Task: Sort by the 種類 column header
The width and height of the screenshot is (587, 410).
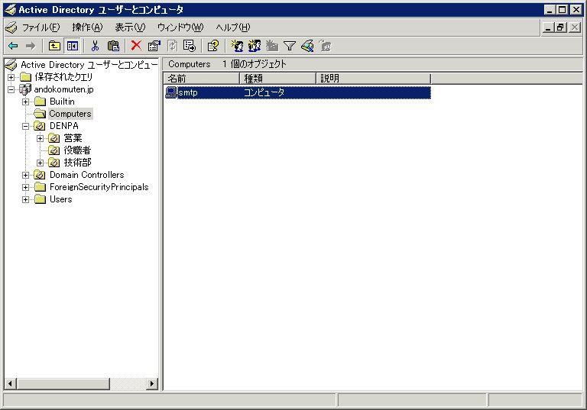Action: click(x=277, y=79)
